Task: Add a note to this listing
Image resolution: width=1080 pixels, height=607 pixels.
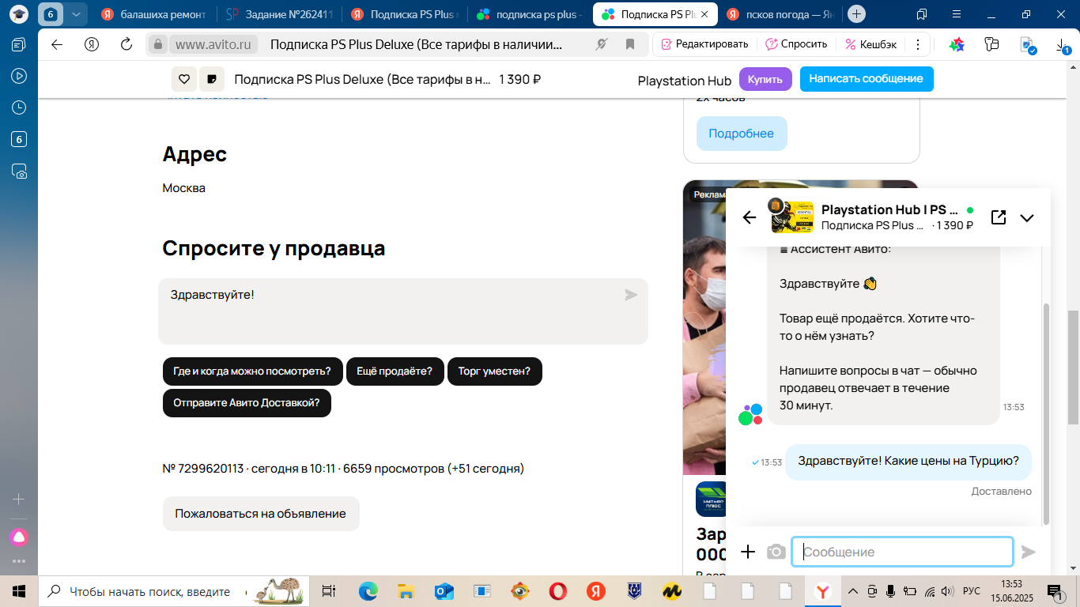Action: coord(212,79)
